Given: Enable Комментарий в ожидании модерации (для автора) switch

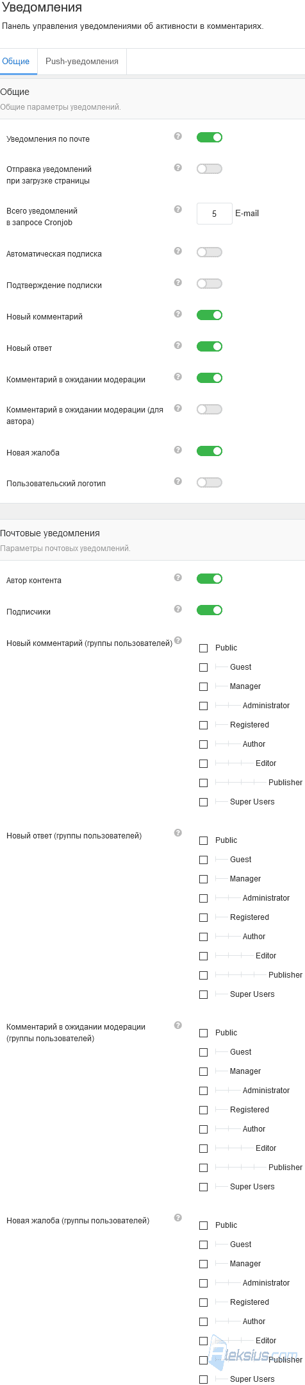Looking at the screenshot, I should (x=210, y=409).
